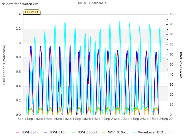
Task: Click the Sep 27 x-axis tick label
Action: (168, 119)
